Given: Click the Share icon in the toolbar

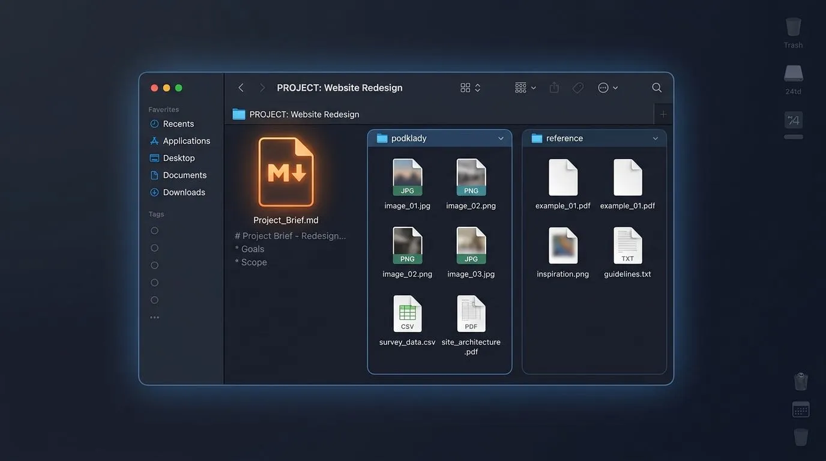Looking at the screenshot, I should [554, 88].
